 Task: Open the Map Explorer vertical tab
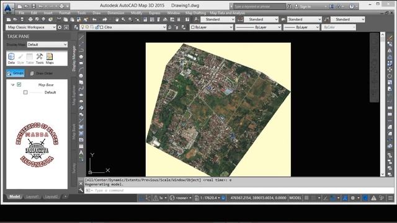(74, 95)
